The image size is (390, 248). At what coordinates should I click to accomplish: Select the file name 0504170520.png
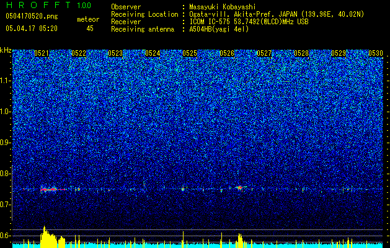(x=32, y=16)
